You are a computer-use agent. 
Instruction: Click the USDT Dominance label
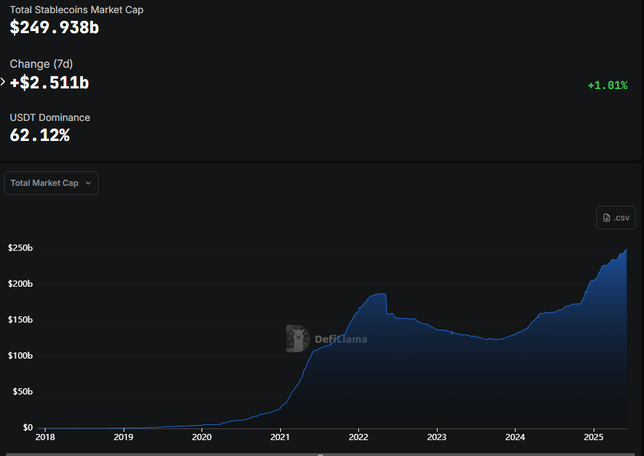[50, 117]
